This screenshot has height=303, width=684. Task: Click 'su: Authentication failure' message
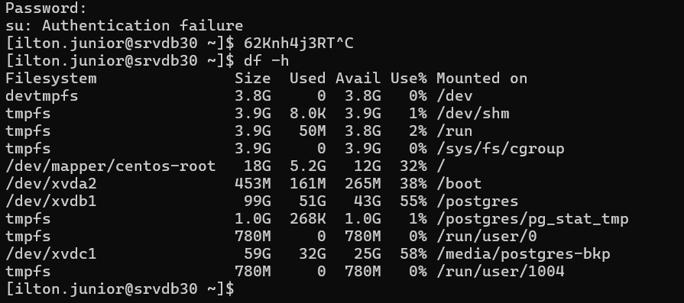(x=125, y=26)
